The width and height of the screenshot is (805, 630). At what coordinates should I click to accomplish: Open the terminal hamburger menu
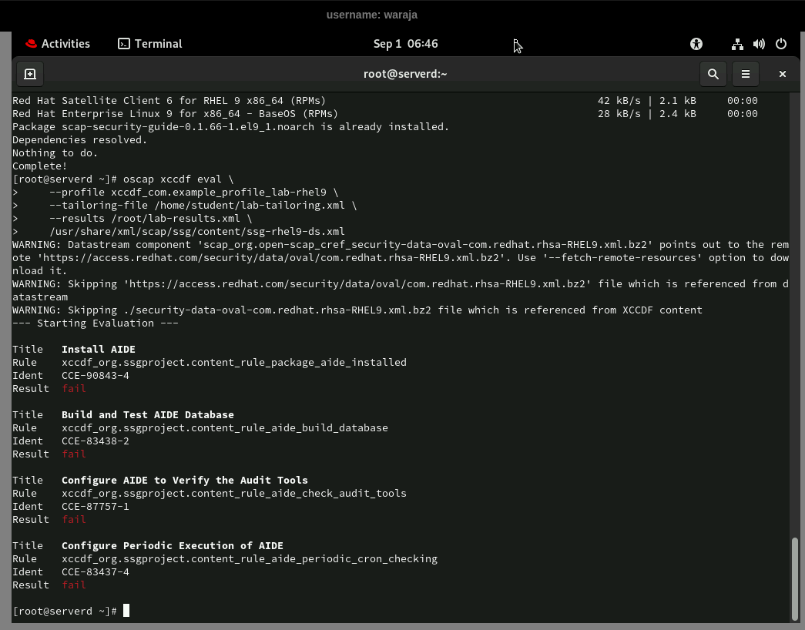(x=746, y=74)
